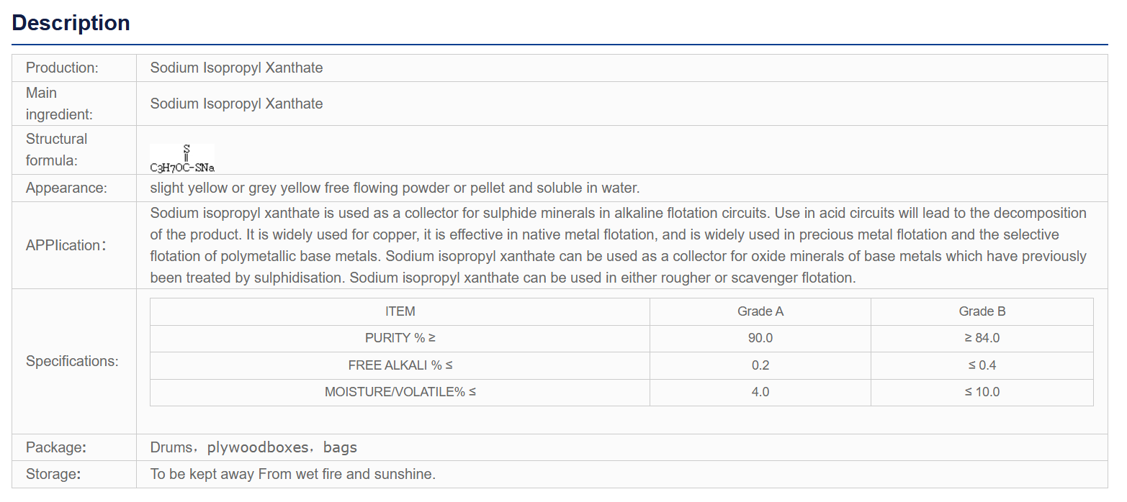
Task: Click the ITEM column header
Action: [x=400, y=311]
